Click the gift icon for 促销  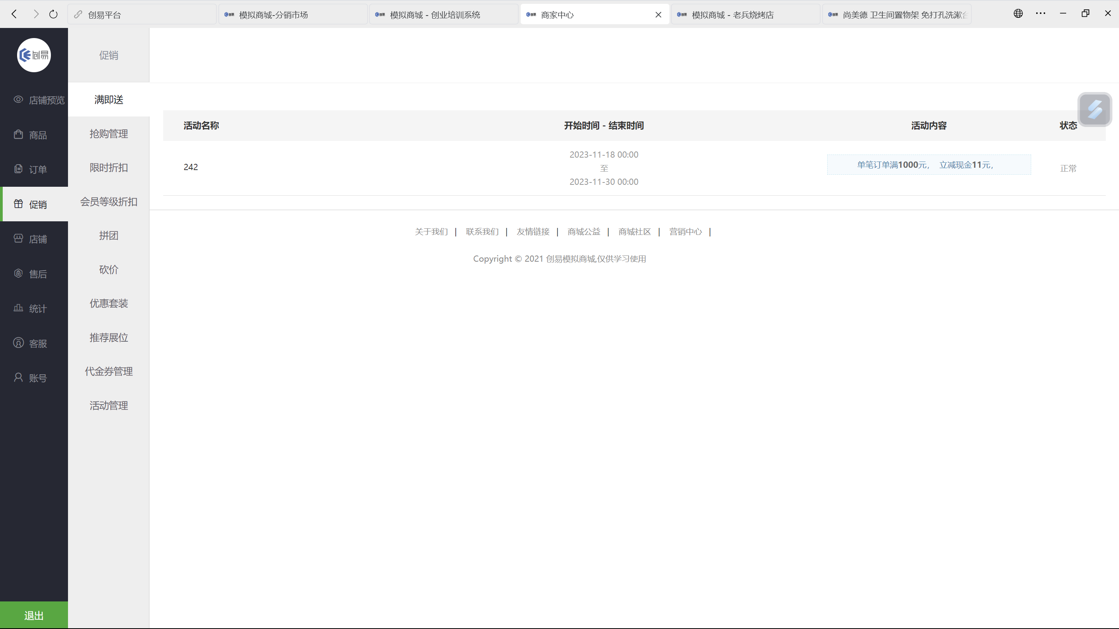tap(18, 204)
